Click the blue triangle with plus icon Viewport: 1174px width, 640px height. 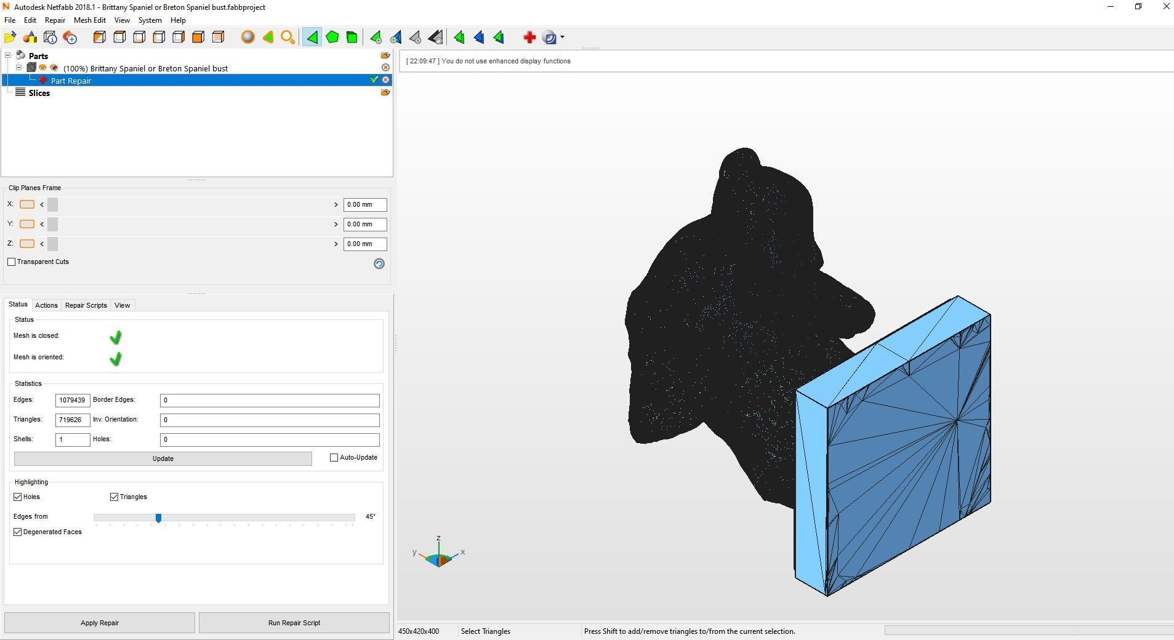click(x=395, y=38)
